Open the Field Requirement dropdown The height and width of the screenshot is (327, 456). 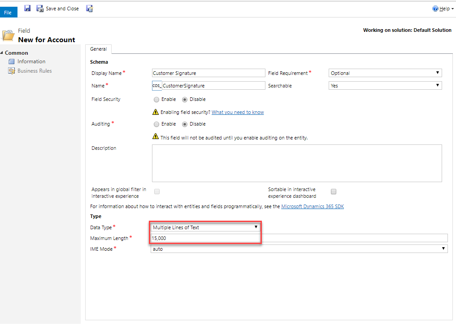pos(385,73)
